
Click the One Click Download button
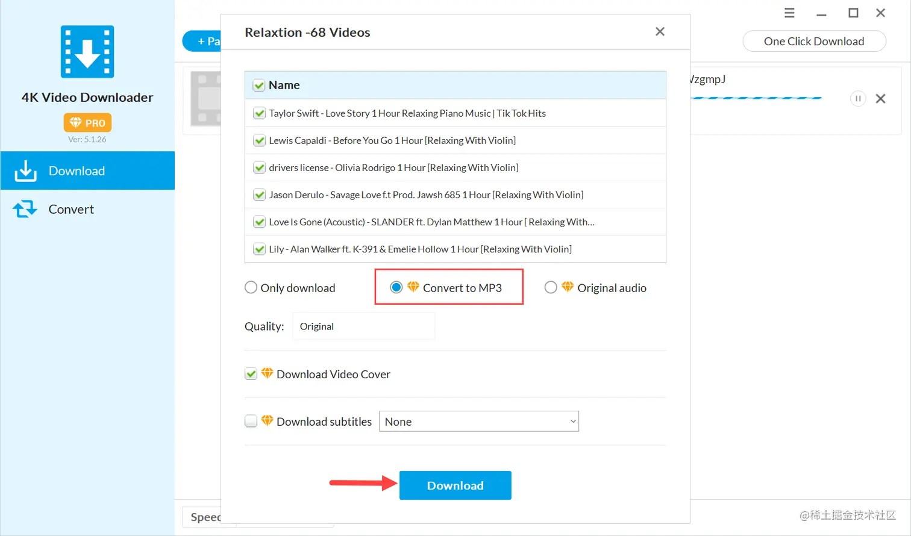(814, 41)
